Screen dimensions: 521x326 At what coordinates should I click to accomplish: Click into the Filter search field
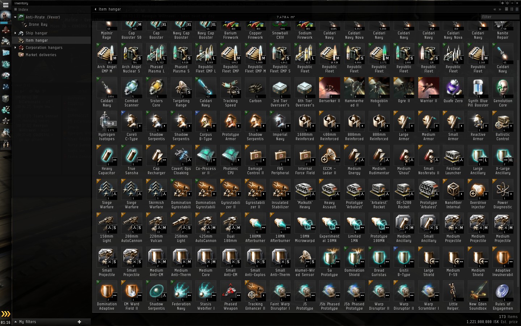500,17
